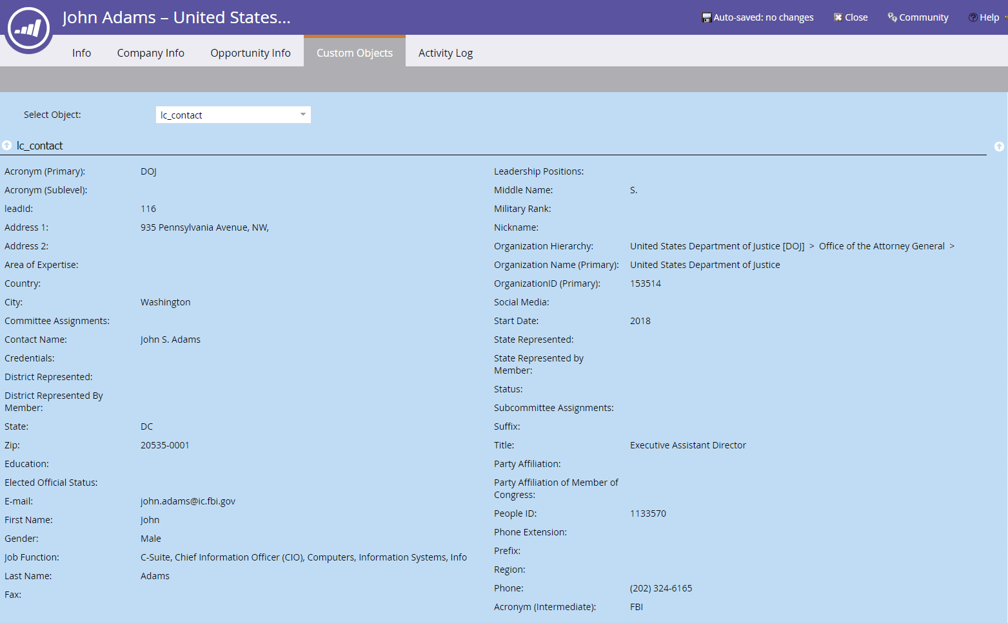Open the Activity Log tab
1008x623 pixels.
click(x=446, y=53)
